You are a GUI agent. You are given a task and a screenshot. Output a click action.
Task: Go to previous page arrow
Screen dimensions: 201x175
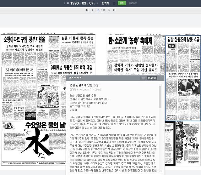tap(92, 10)
